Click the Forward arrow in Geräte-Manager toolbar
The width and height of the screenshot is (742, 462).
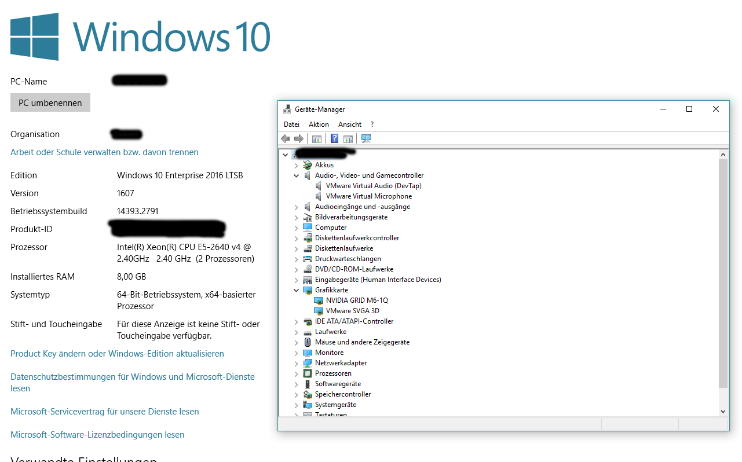(299, 139)
